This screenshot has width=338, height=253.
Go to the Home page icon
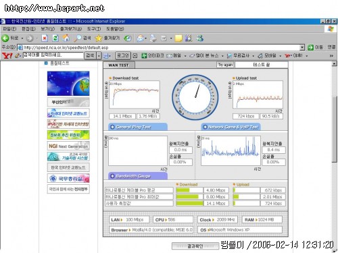tap(66, 38)
